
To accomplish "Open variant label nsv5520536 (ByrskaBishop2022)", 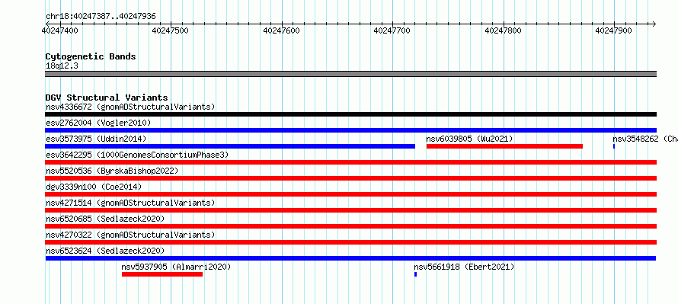I will point(112,171).
